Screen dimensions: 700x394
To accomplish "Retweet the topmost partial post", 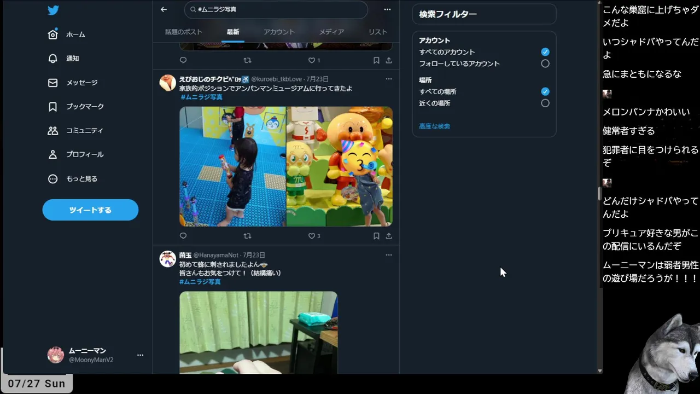I will (x=247, y=60).
